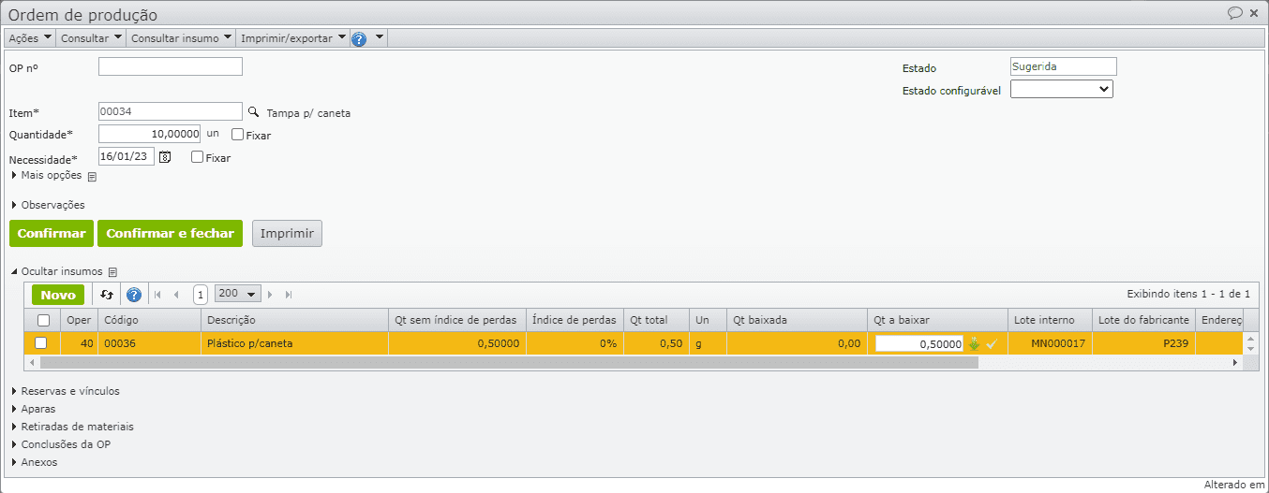The width and height of the screenshot is (1269, 493).
Task: Open the help icon in top toolbar
Action: click(359, 38)
